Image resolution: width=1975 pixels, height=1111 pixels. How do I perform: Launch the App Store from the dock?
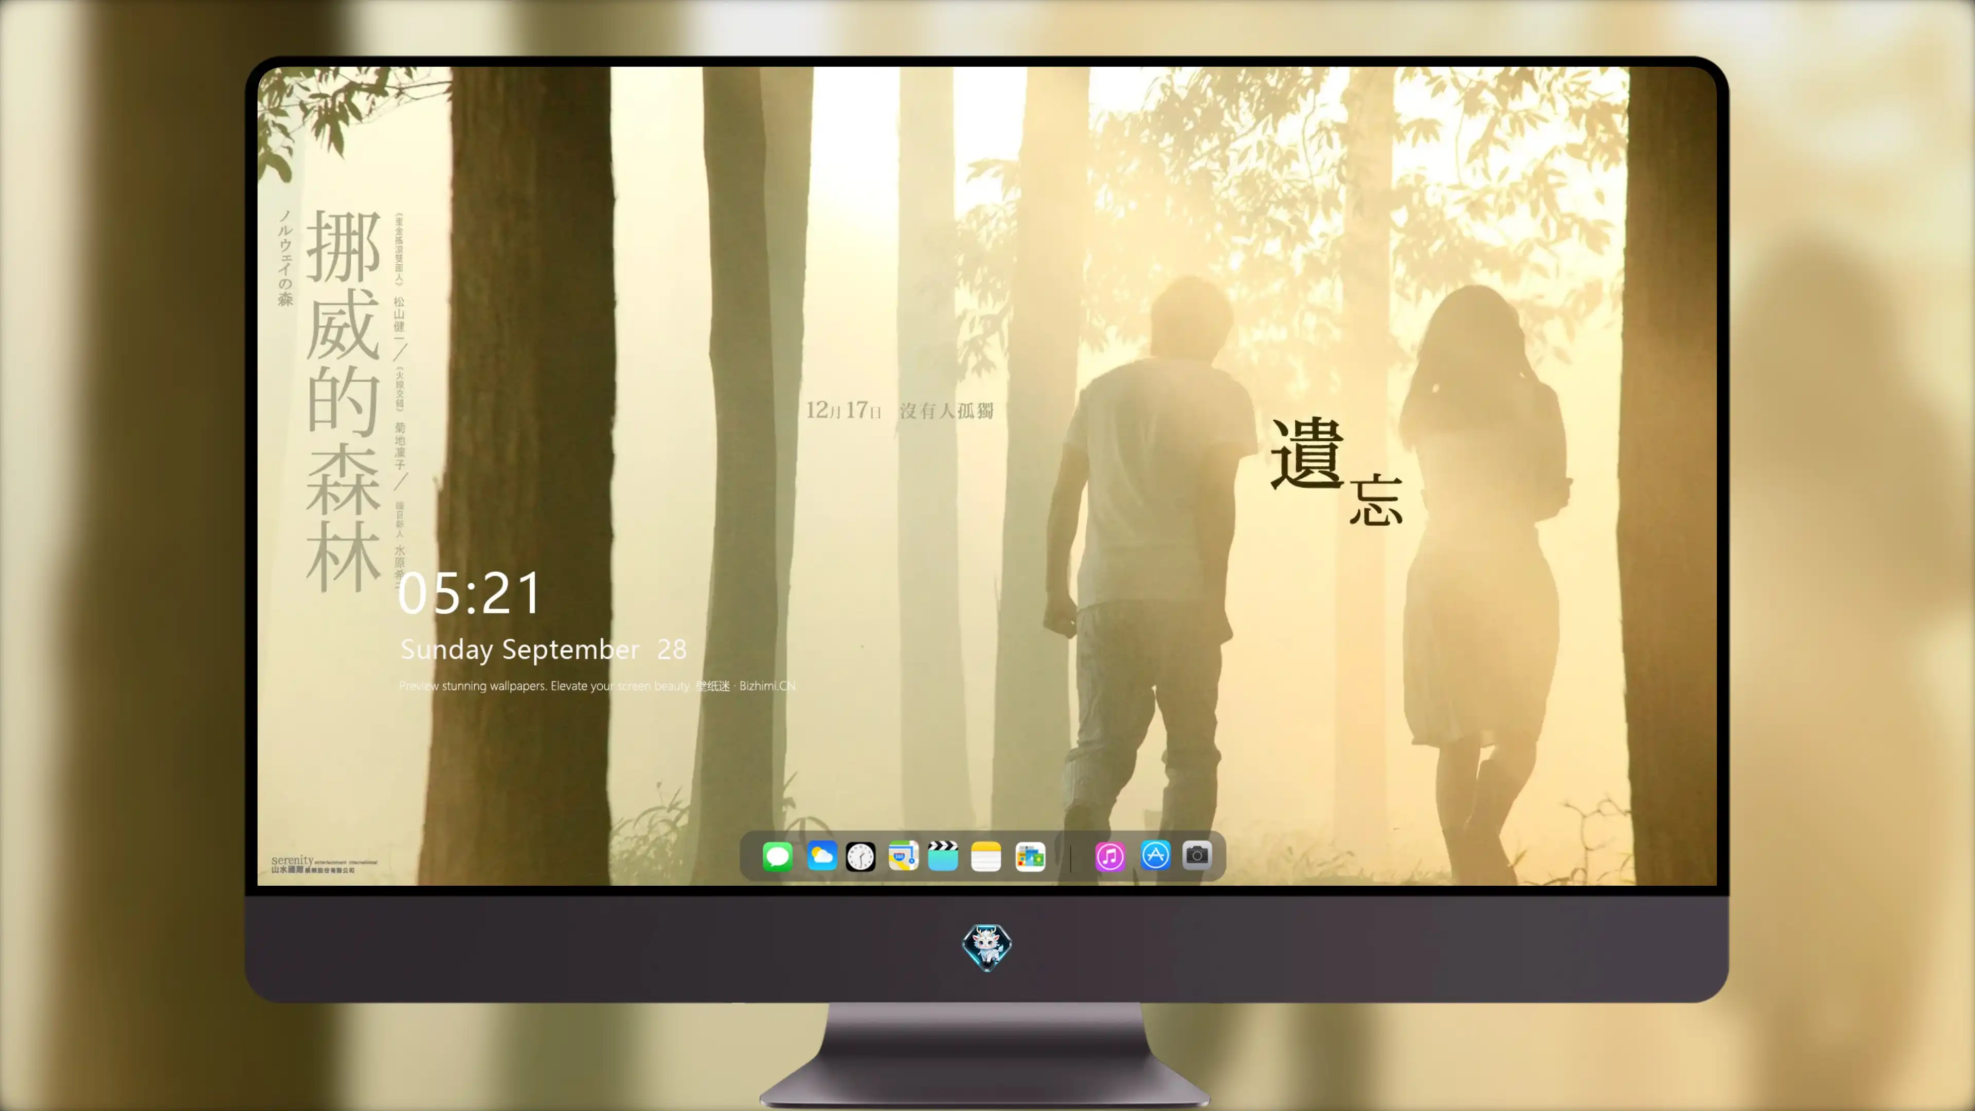click(1155, 855)
